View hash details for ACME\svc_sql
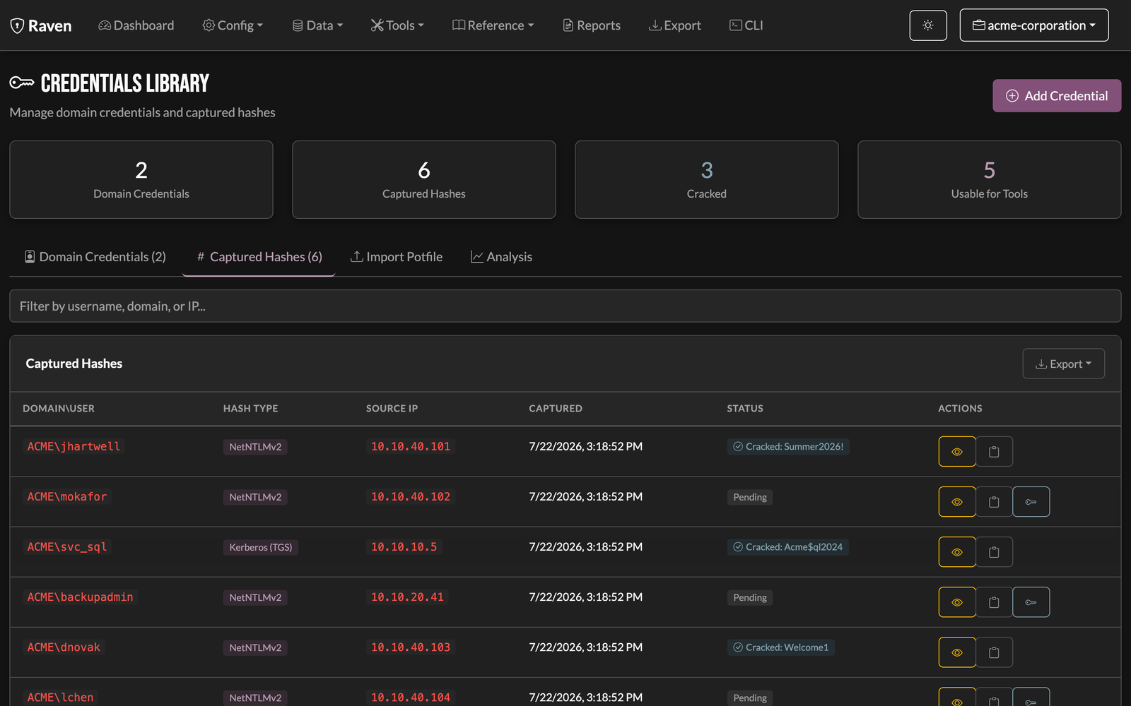 (957, 552)
